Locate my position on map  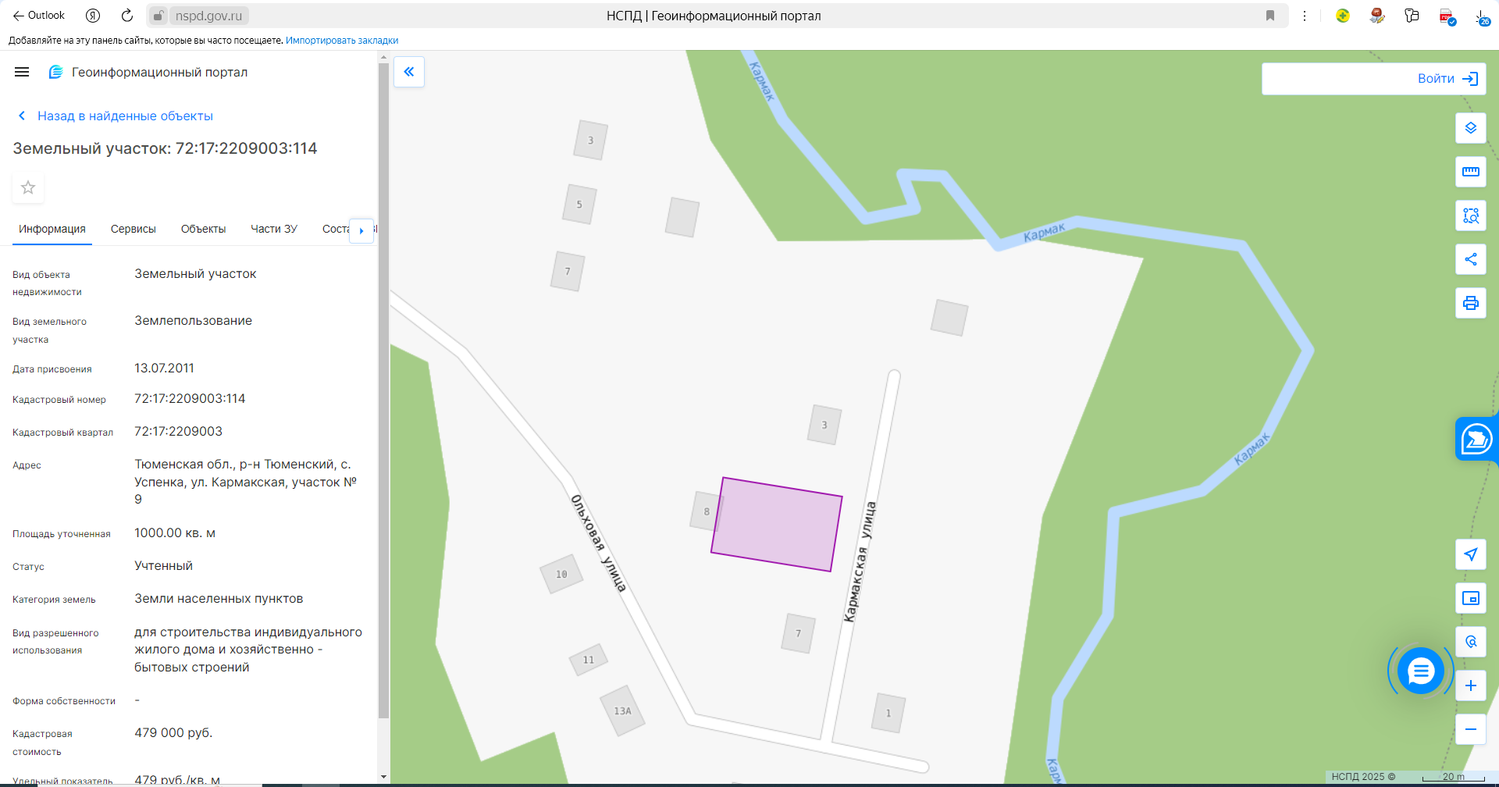[x=1470, y=554]
